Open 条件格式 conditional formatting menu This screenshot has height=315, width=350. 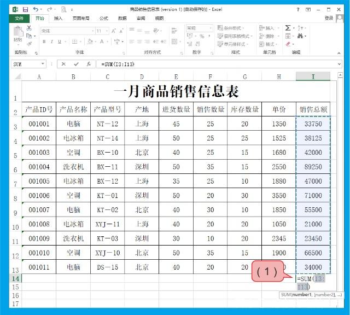pos(231,28)
